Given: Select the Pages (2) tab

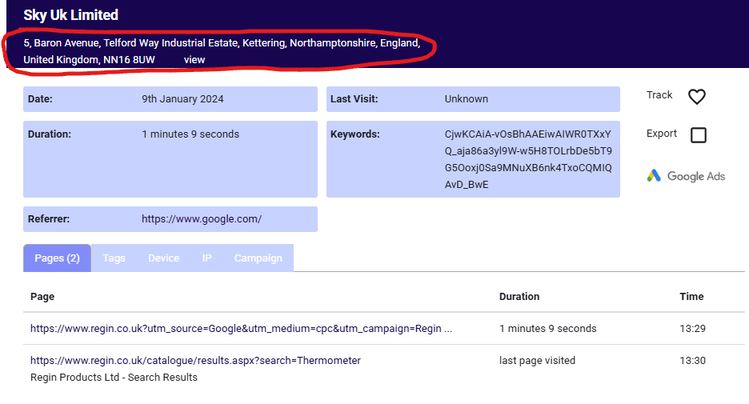Looking at the screenshot, I should click(57, 258).
